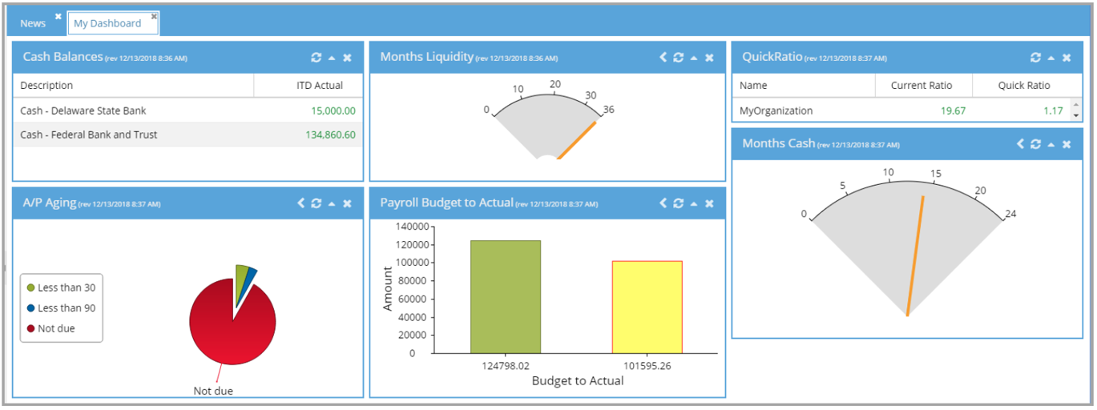The image size is (1097, 410).
Task: Close the My Dashboard tab
Action: tap(154, 16)
